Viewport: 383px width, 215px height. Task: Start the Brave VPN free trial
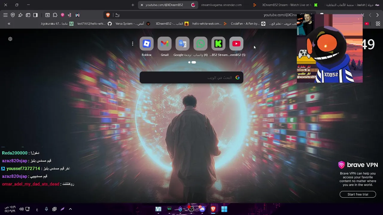pyautogui.click(x=358, y=194)
